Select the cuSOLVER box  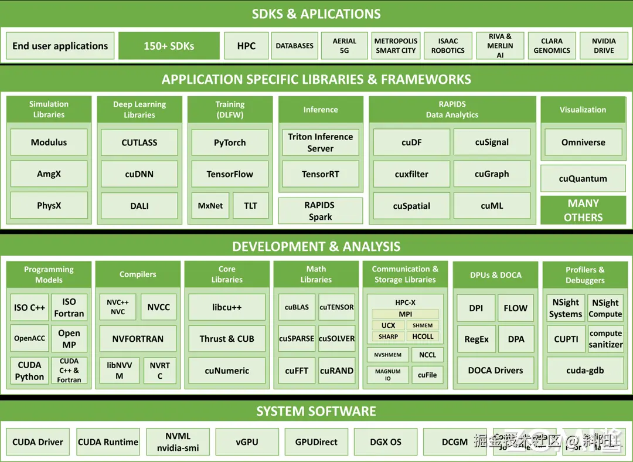(x=336, y=338)
